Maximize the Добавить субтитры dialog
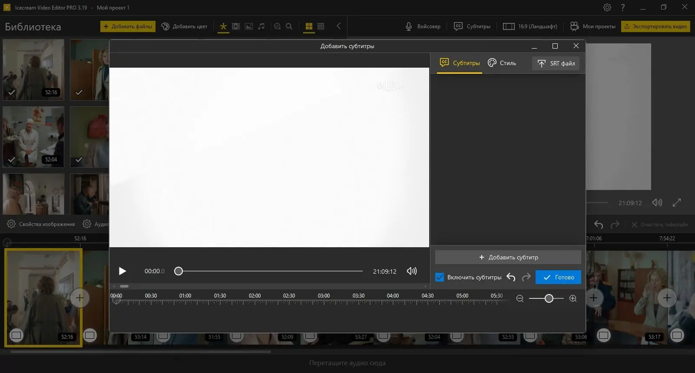This screenshot has width=695, height=373. click(x=555, y=46)
